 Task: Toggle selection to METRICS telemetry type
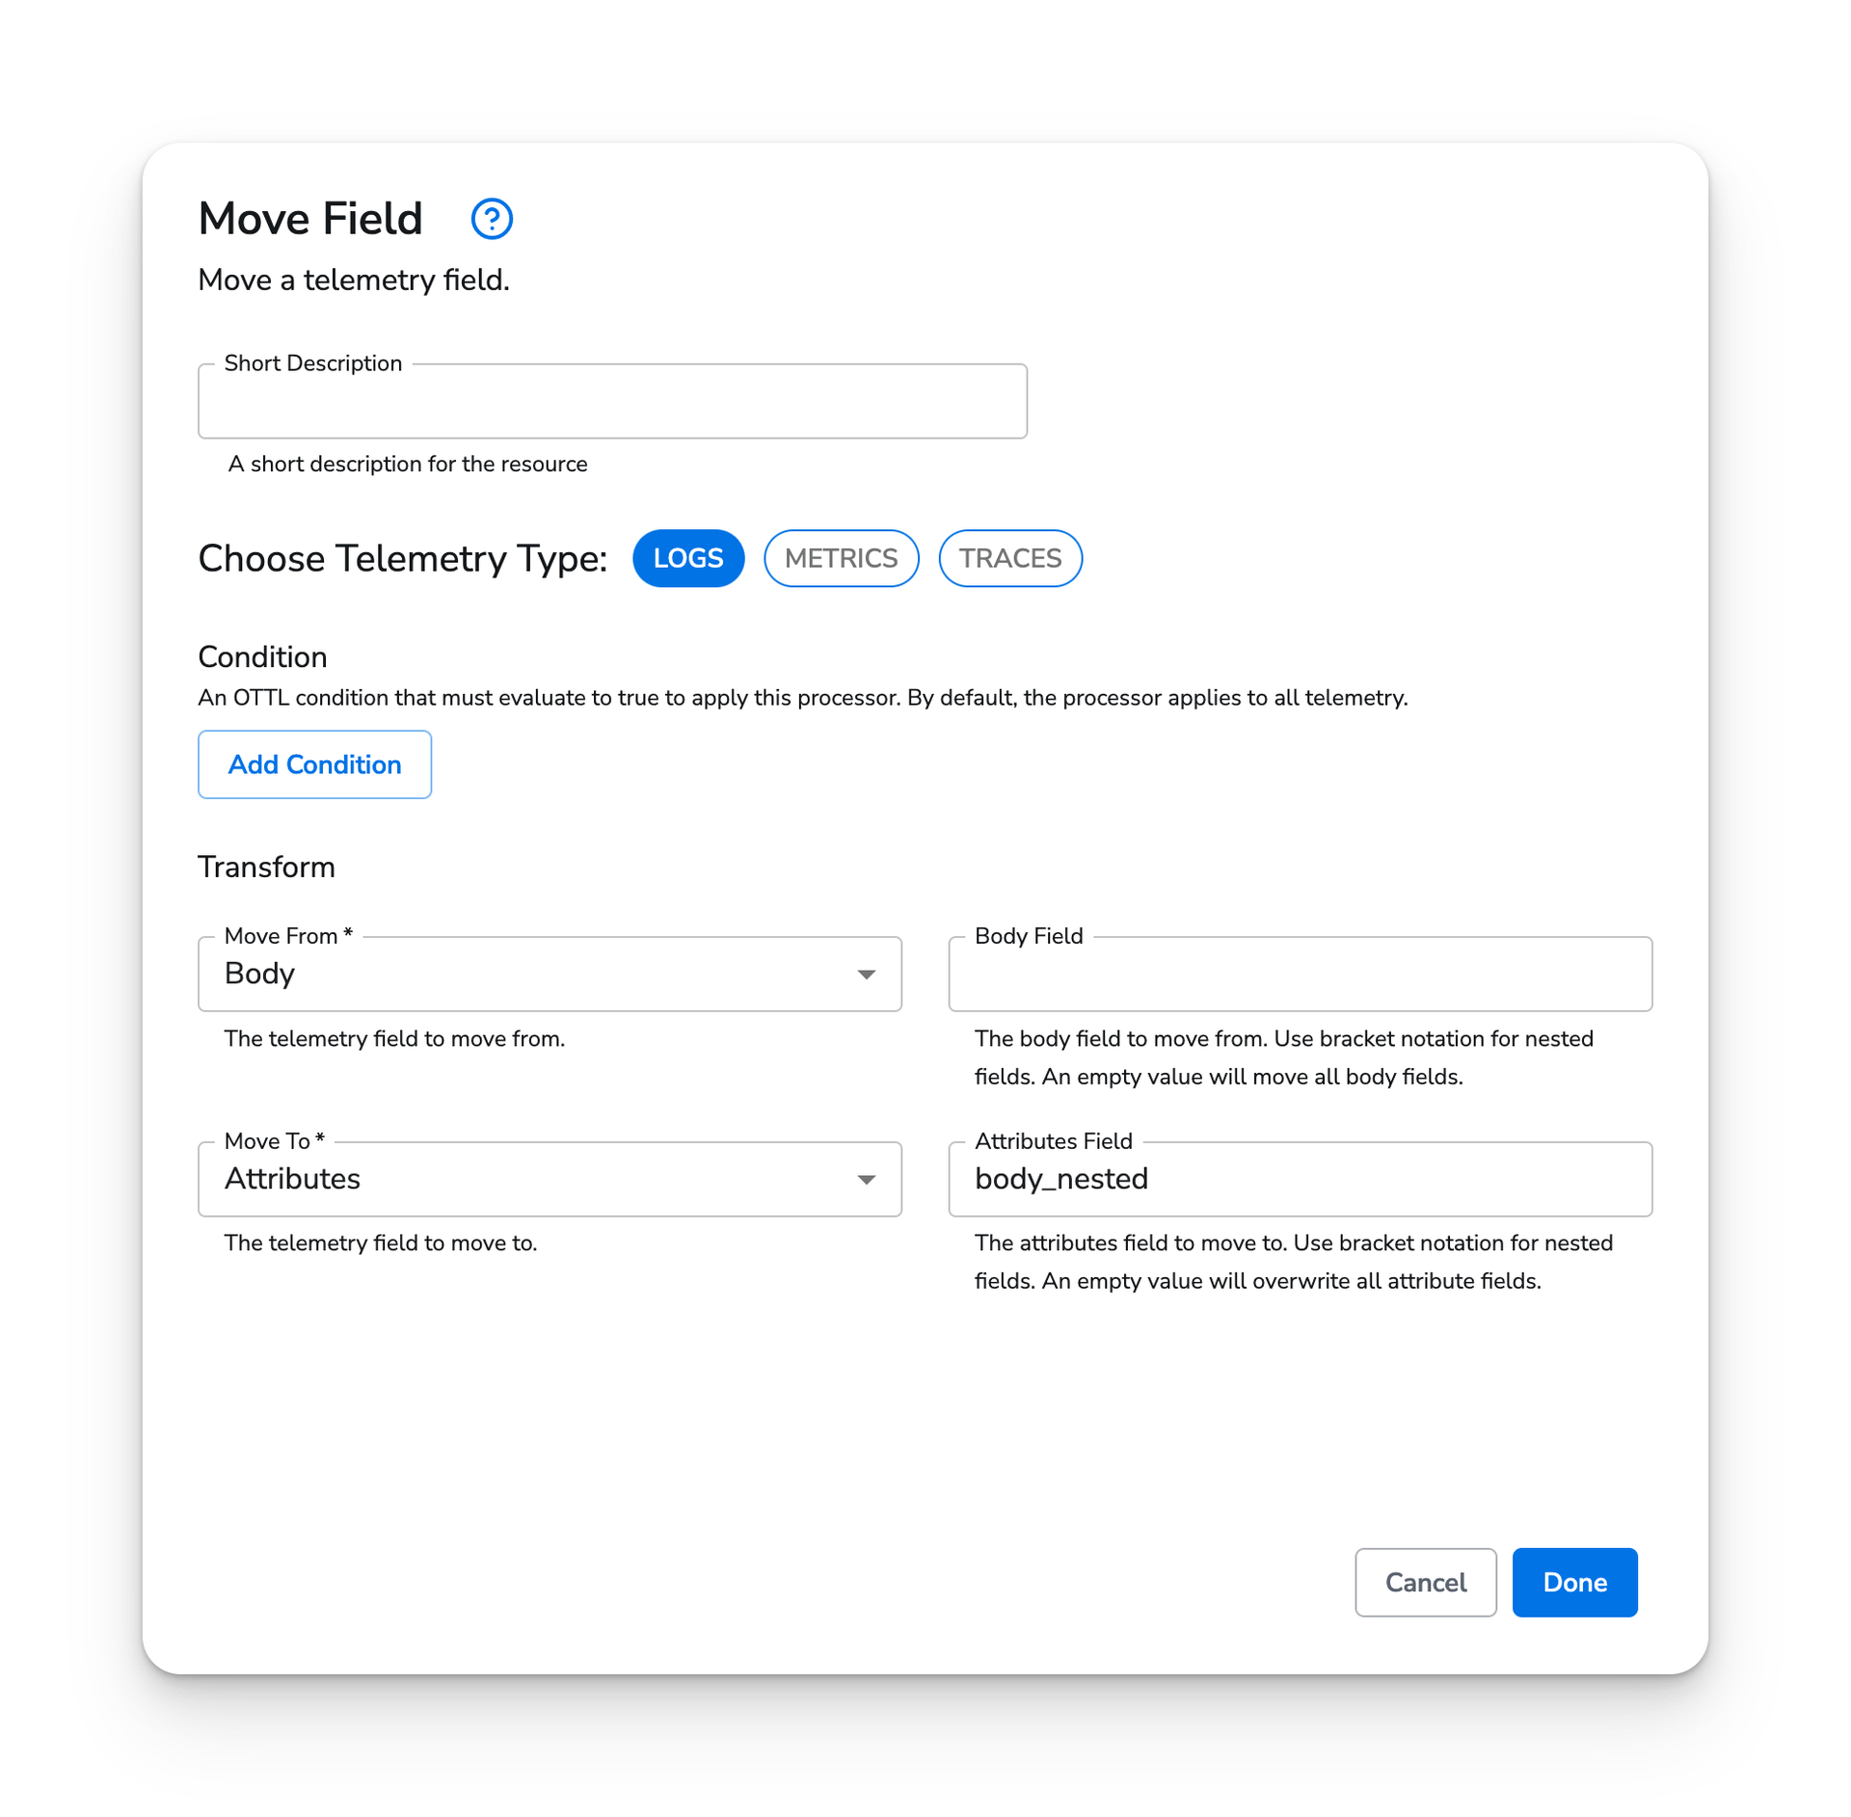pos(841,557)
